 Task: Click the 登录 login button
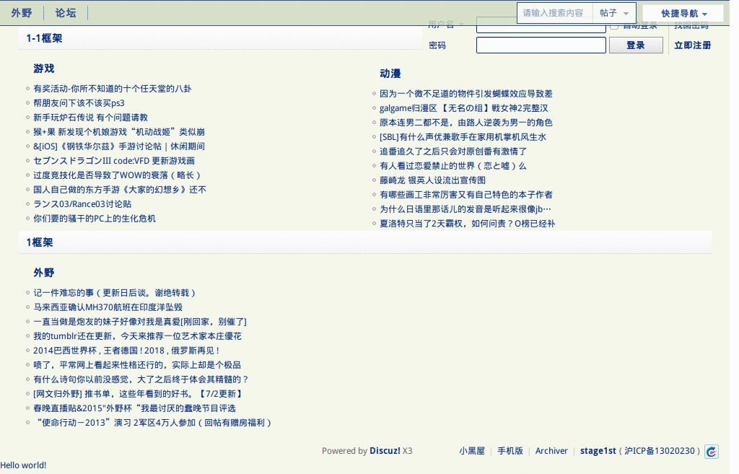636,45
